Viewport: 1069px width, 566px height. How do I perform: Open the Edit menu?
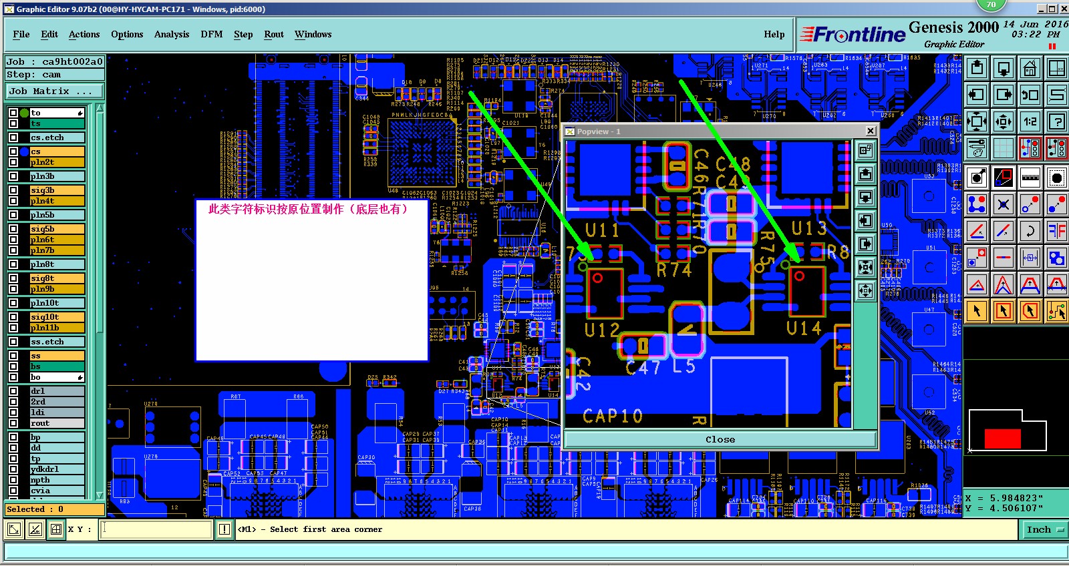pos(49,35)
